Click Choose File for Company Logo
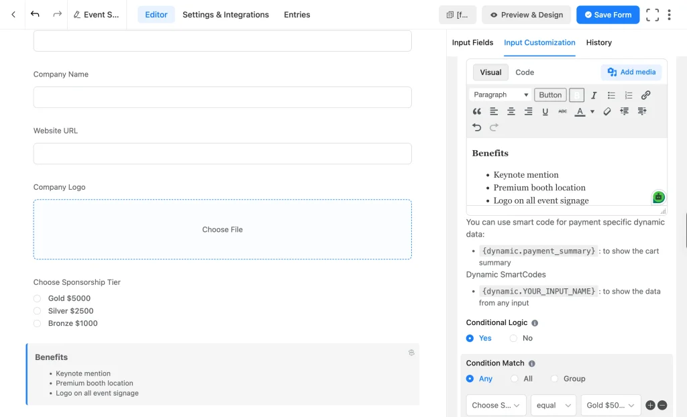This screenshot has width=687, height=417. [x=223, y=229]
